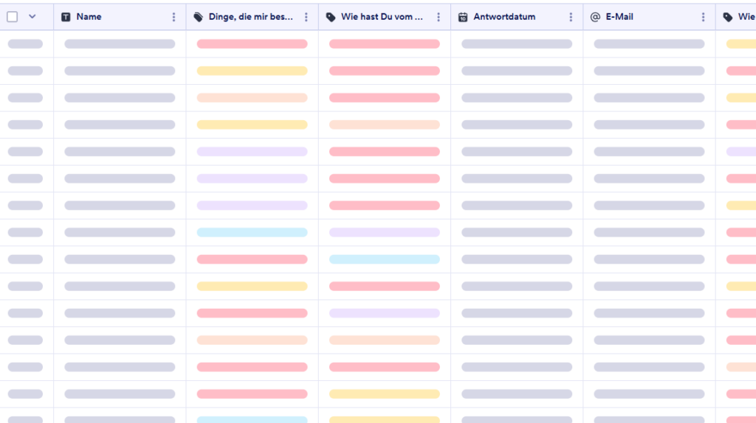756x423 pixels.
Task: Click the first-row cell under Name column
Action: [120, 44]
